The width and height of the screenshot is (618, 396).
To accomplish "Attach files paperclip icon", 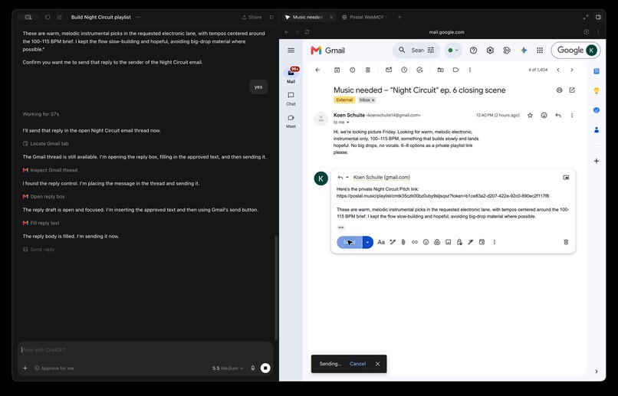I will pos(403,242).
